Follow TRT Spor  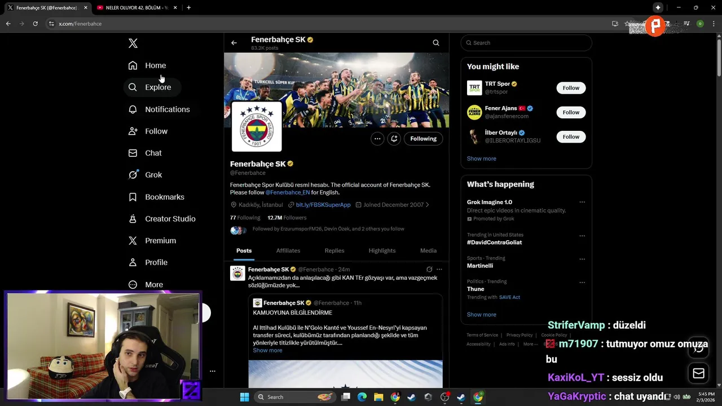[571, 88]
